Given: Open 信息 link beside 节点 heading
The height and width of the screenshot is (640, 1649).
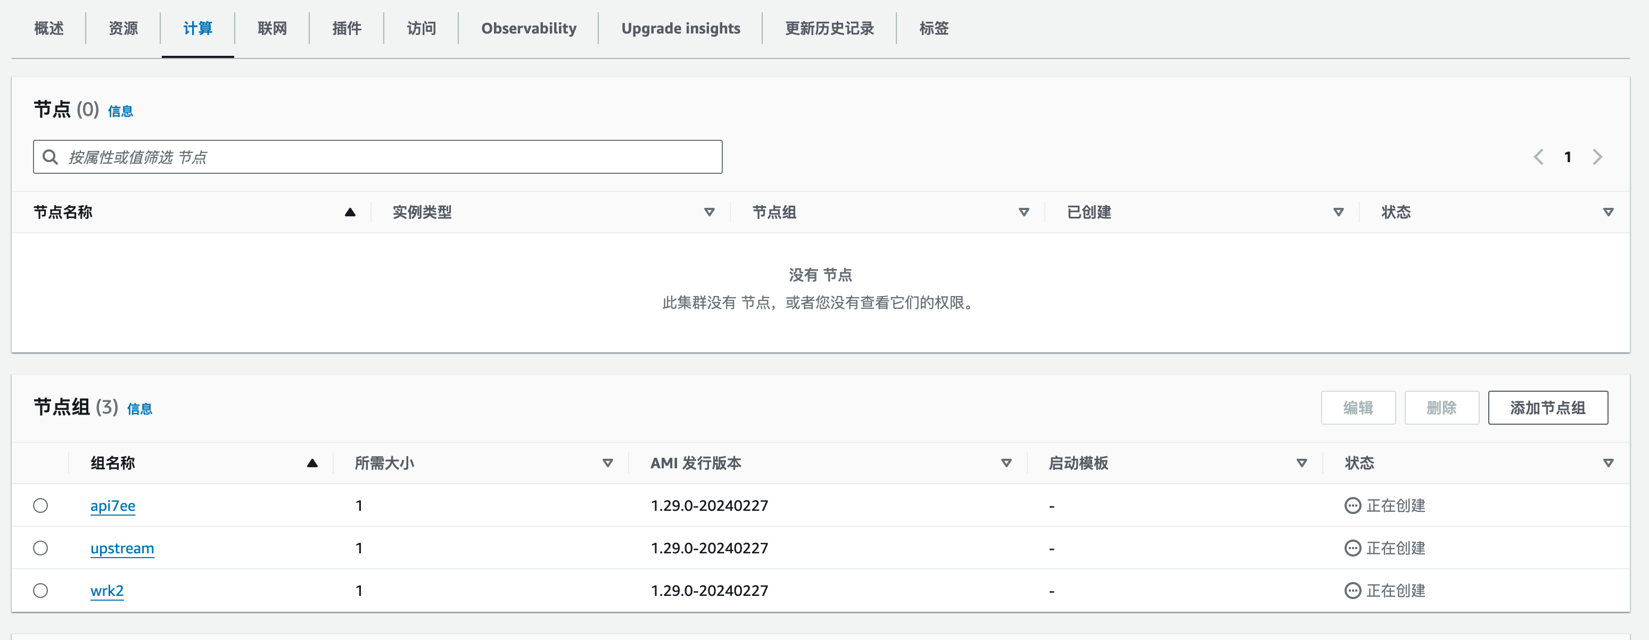Looking at the screenshot, I should 120,111.
